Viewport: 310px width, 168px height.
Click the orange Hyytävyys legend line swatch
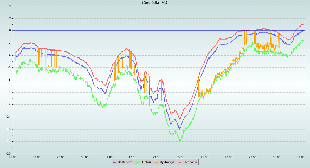(156, 162)
